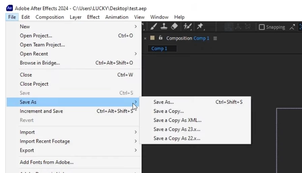Choose Increment and Save
Image resolution: width=302 pixels, height=173 pixels.
pyautogui.click(x=73, y=111)
